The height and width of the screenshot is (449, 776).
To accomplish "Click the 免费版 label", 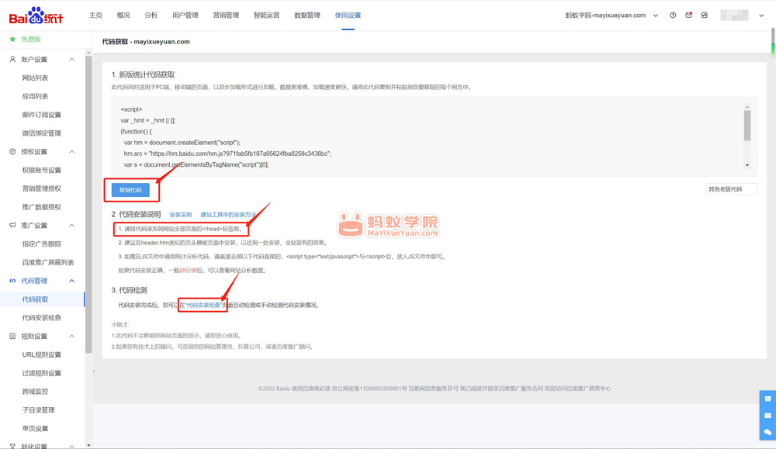I will [x=31, y=39].
